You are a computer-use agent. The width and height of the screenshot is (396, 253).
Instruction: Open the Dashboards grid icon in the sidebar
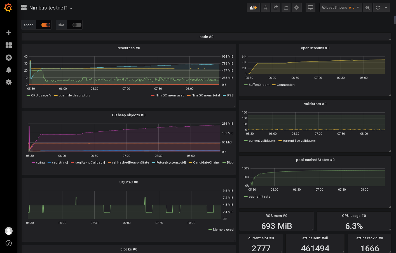tap(9, 45)
